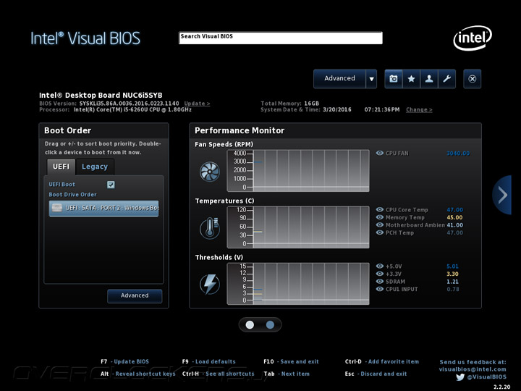Click the Twitter bird icon
Screen dimensions: 521x391
coord(460,377)
